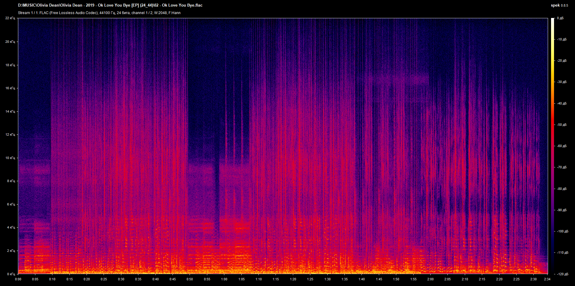Pick the 0:35 time axis label
The image size is (575, 286).
coord(138,279)
